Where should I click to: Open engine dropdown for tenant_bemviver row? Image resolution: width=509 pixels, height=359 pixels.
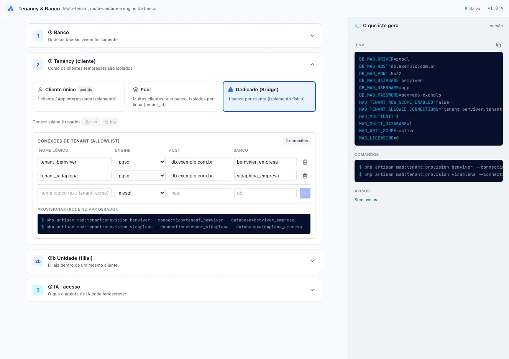pos(140,162)
